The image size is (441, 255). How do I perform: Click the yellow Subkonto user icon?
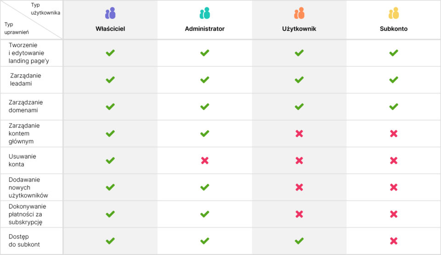394,13
